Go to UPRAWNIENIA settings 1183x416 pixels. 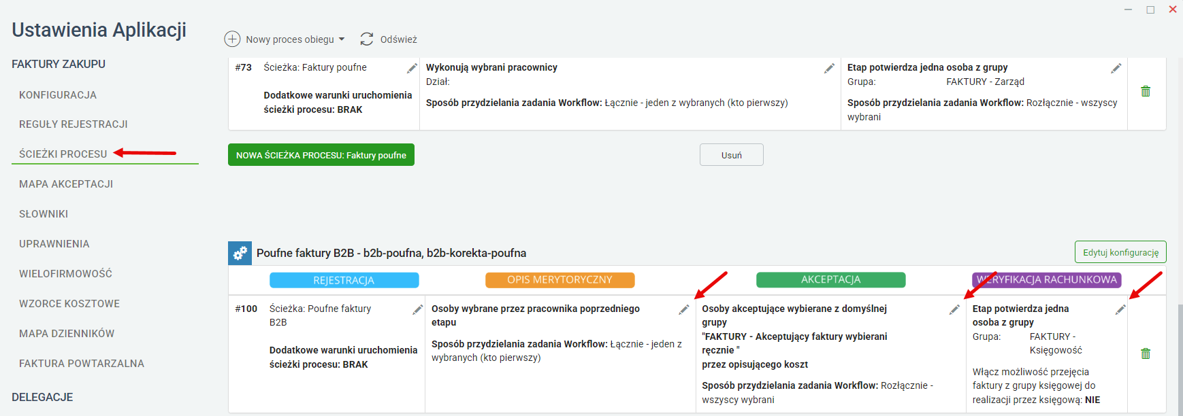tap(54, 244)
